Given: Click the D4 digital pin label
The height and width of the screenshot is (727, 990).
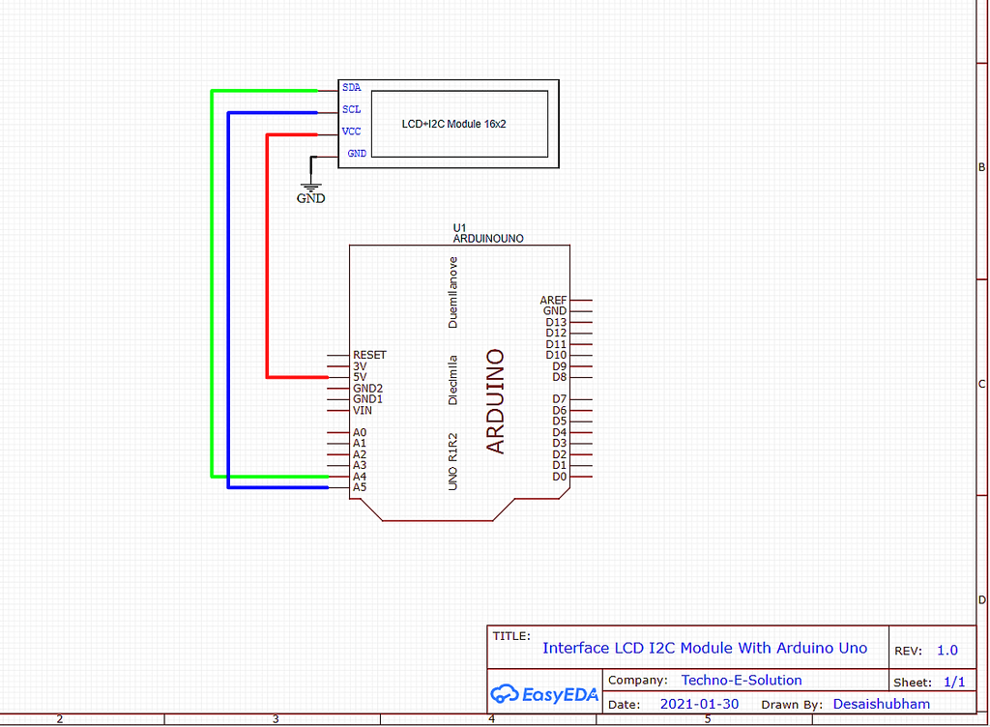Looking at the screenshot, I should pyautogui.click(x=560, y=432).
